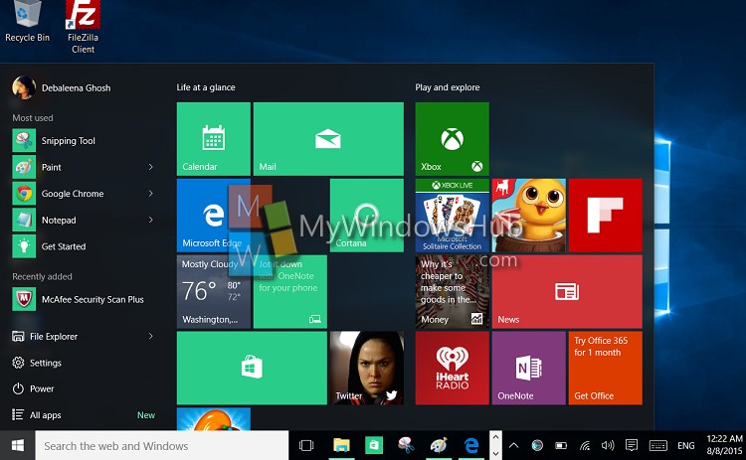This screenshot has width=746, height=460.
Task: Select the FileZilla Client desktop shortcut
Action: [x=83, y=28]
